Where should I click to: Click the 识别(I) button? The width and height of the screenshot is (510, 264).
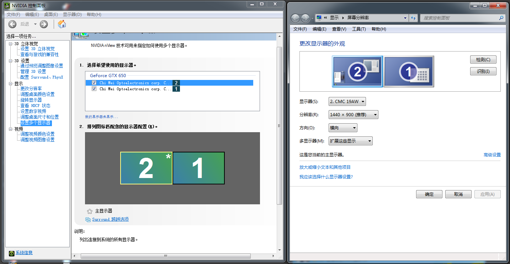click(x=483, y=71)
